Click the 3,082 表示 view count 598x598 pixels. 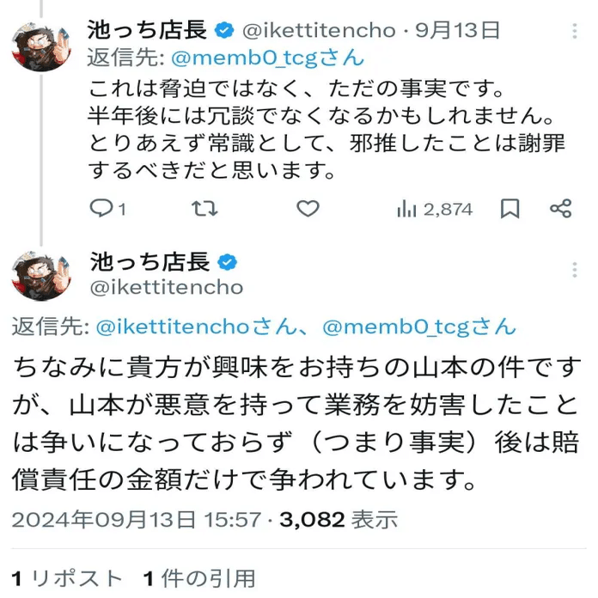339,520
